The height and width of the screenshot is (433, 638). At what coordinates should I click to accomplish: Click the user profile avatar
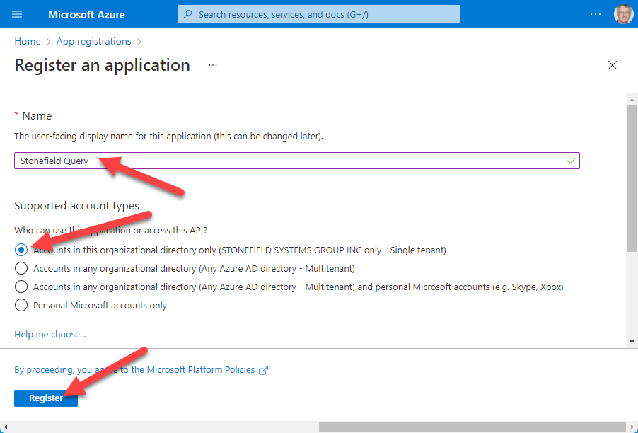623,14
